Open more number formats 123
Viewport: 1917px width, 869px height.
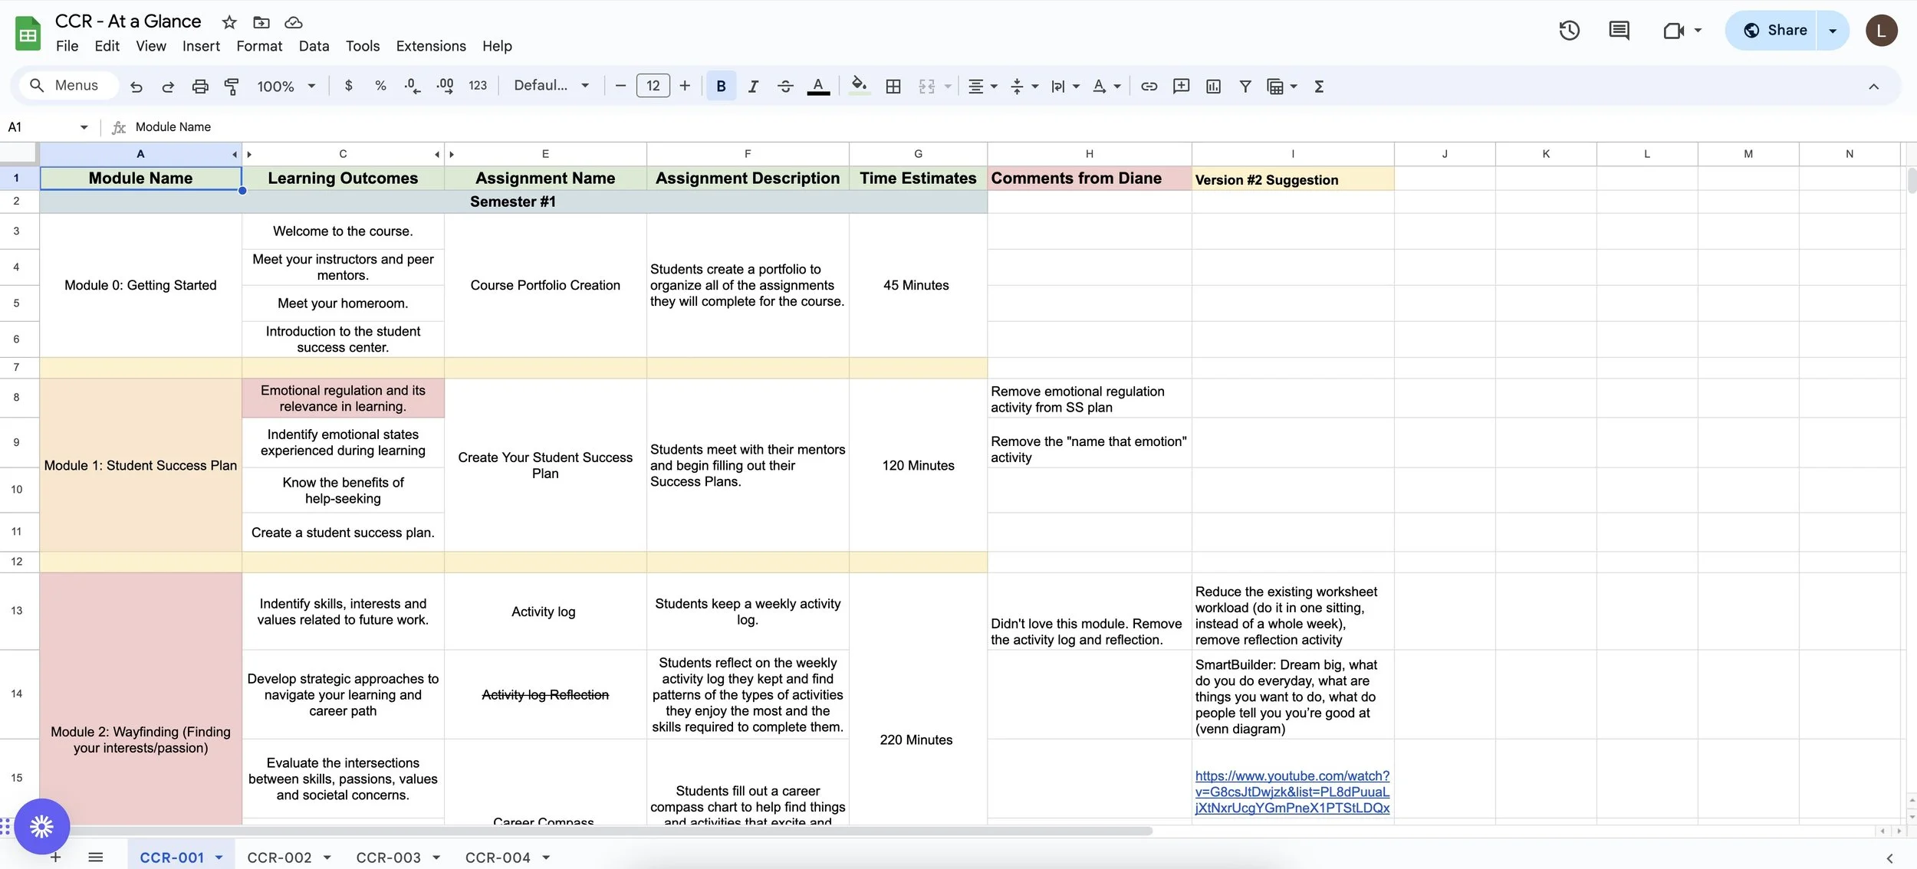tap(478, 86)
